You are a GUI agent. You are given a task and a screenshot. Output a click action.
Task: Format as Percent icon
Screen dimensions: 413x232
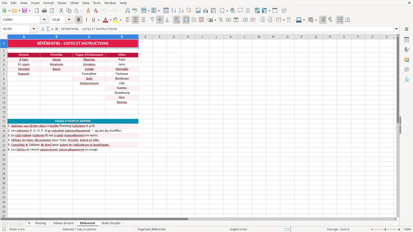coord(221,20)
